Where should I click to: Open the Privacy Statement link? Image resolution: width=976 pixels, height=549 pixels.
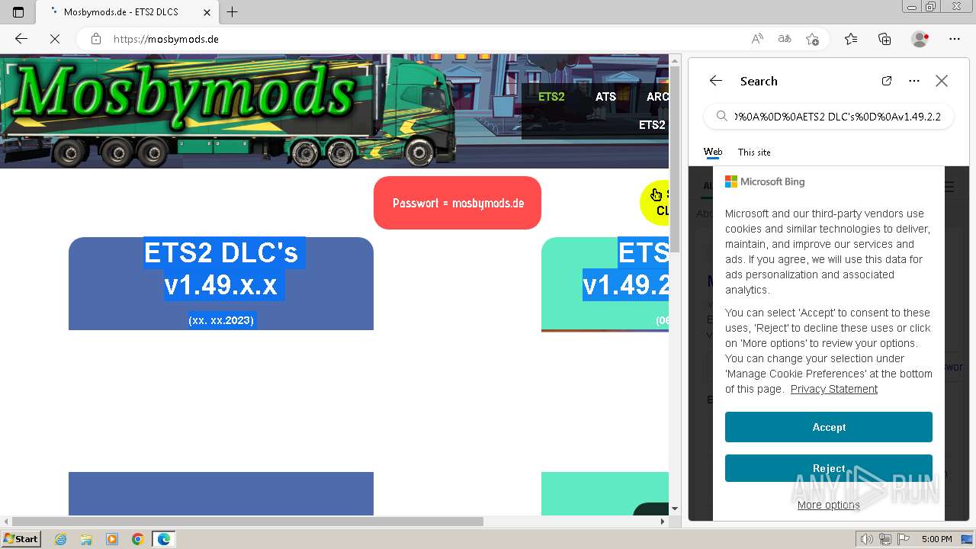coord(834,389)
